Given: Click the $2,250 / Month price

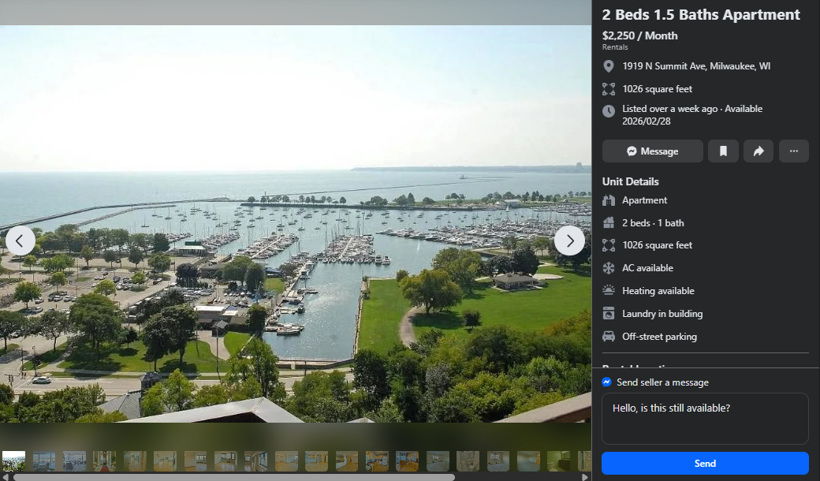Looking at the screenshot, I should tap(639, 35).
